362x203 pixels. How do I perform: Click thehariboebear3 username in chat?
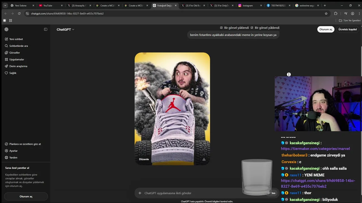pos(294,155)
